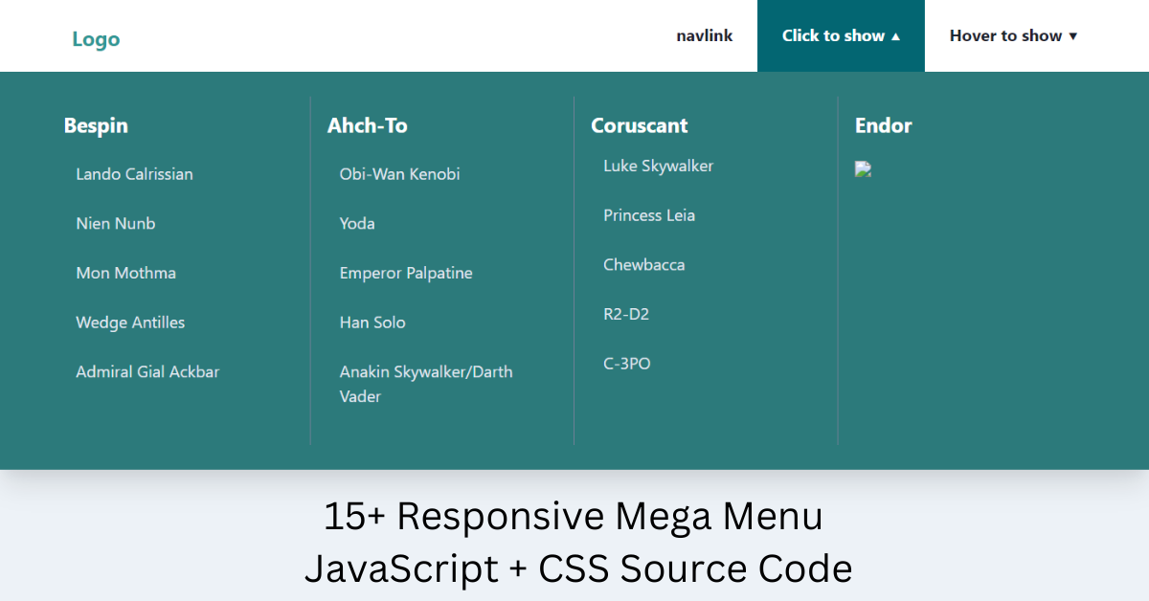Collapse the 'Click to show' mega menu
The height and width of the screenshot is (601, 1149).
tap(841, 35)
